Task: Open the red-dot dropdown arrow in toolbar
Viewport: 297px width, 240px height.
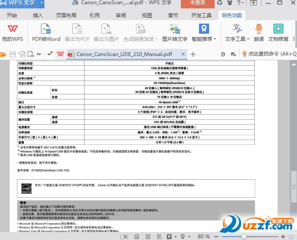Action: [x=50, y=54]
